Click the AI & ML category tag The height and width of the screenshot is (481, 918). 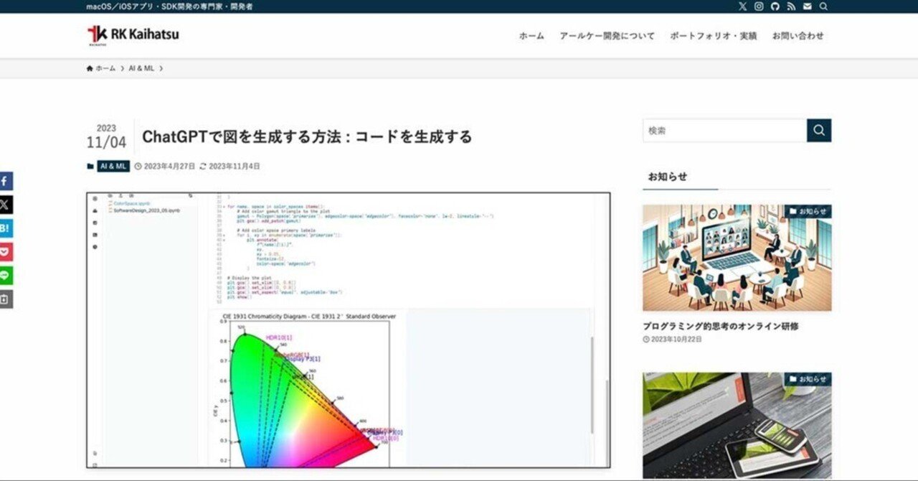click(x=112, y=166)
